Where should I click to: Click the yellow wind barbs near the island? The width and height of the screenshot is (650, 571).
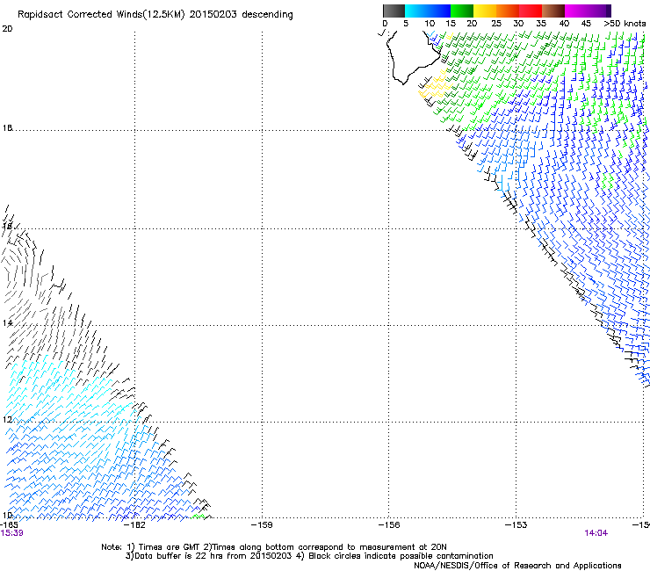[x=434, y=86]
